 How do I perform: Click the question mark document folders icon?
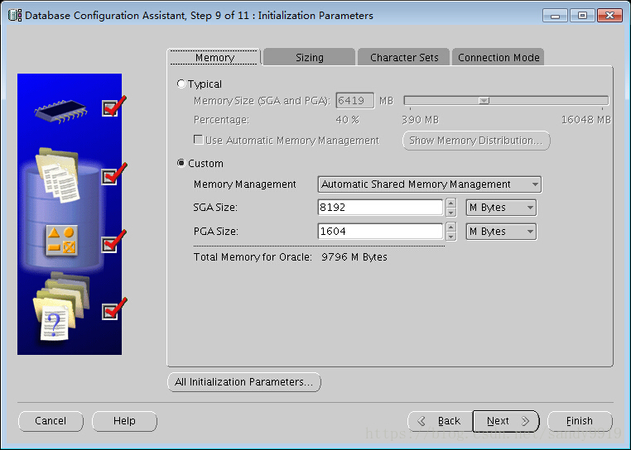pyautogui.click(x=61, y=306)
